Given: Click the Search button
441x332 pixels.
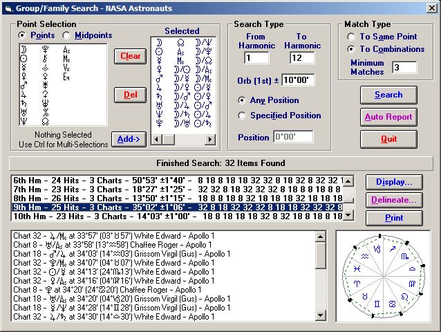Looking at the screenshot, I should tap(388, 95).
